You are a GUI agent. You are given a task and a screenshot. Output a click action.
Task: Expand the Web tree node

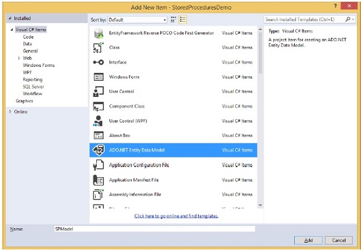19,58
